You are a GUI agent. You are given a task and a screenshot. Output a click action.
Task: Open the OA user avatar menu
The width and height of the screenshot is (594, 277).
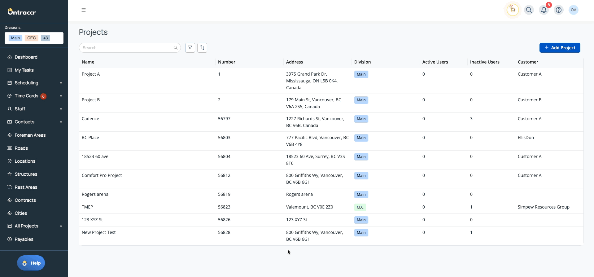point(574,10)
